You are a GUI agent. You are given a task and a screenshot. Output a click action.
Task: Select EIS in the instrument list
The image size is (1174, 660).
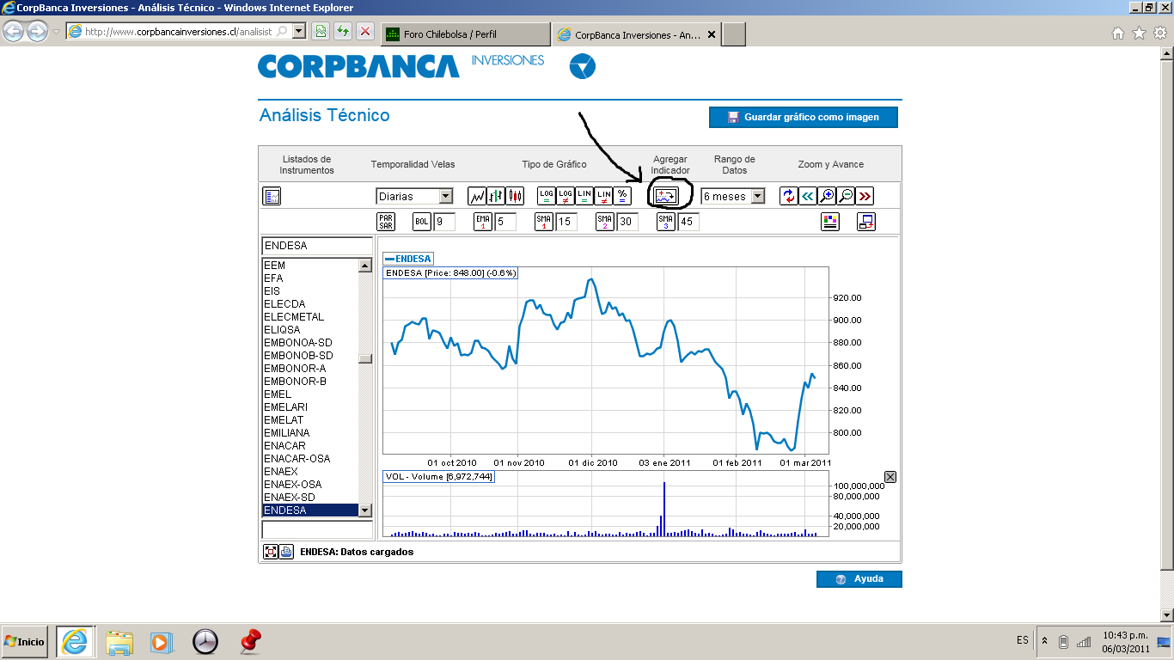(310, 291)
